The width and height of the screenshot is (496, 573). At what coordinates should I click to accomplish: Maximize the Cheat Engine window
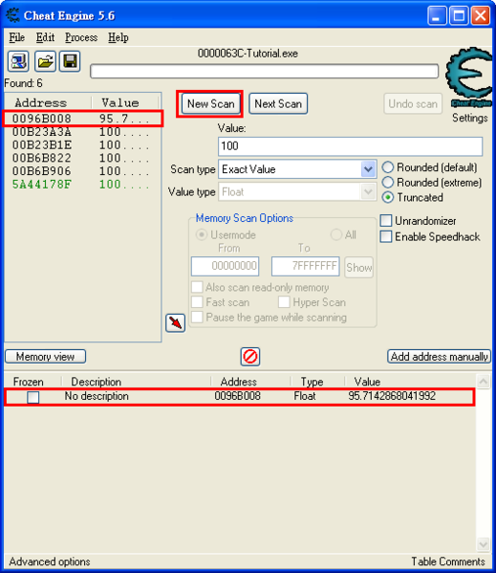pos(459,15)
